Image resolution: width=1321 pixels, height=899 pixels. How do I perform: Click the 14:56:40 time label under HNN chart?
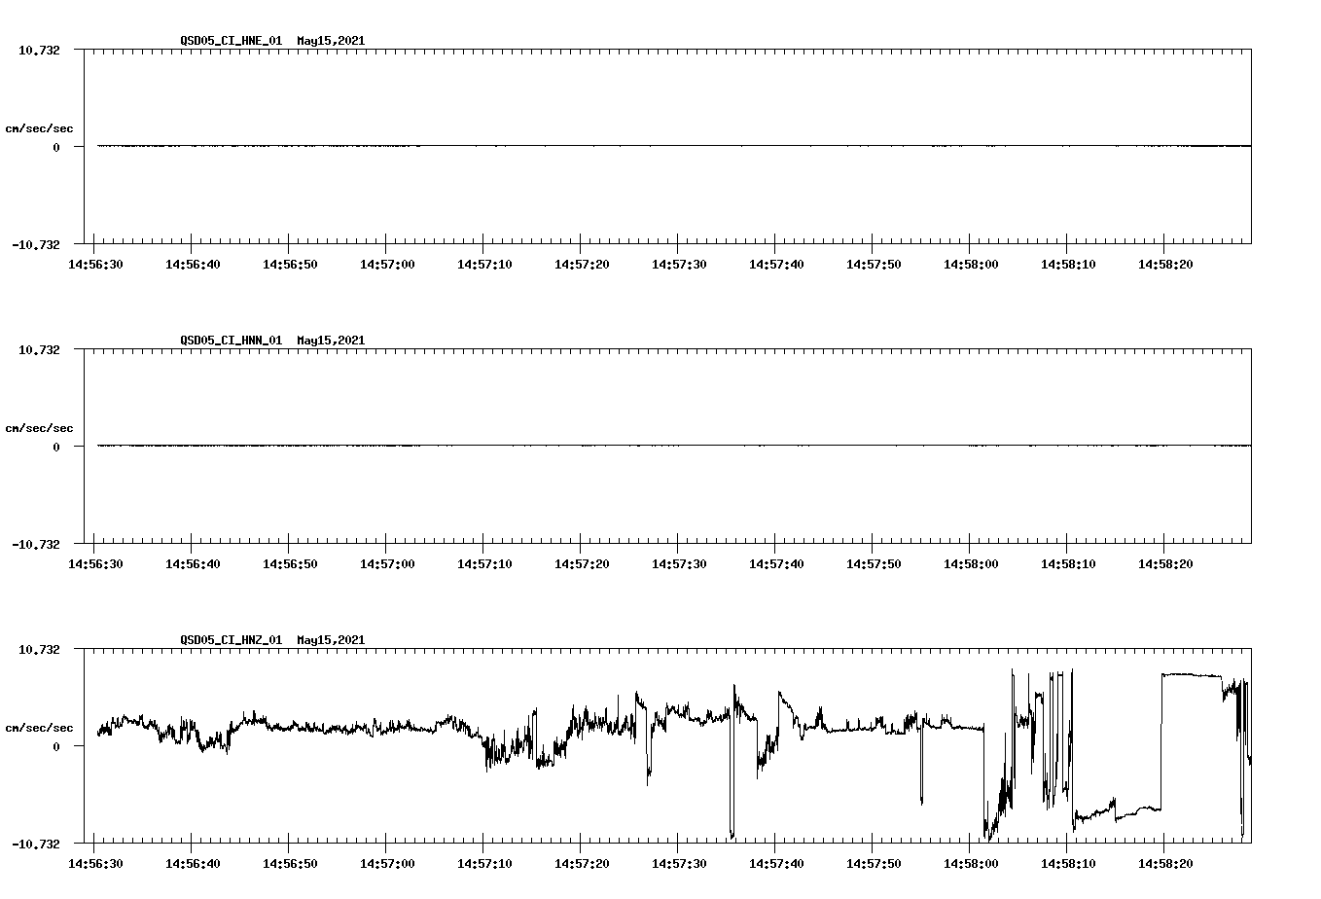(192, 563)
